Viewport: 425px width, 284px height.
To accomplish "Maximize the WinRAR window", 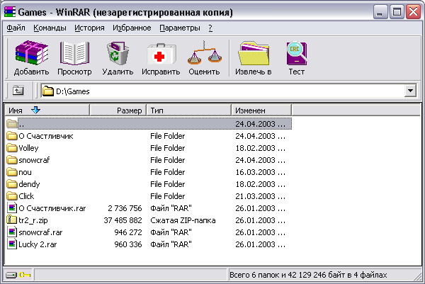I will pyautogui.click(x=396, y=12).
